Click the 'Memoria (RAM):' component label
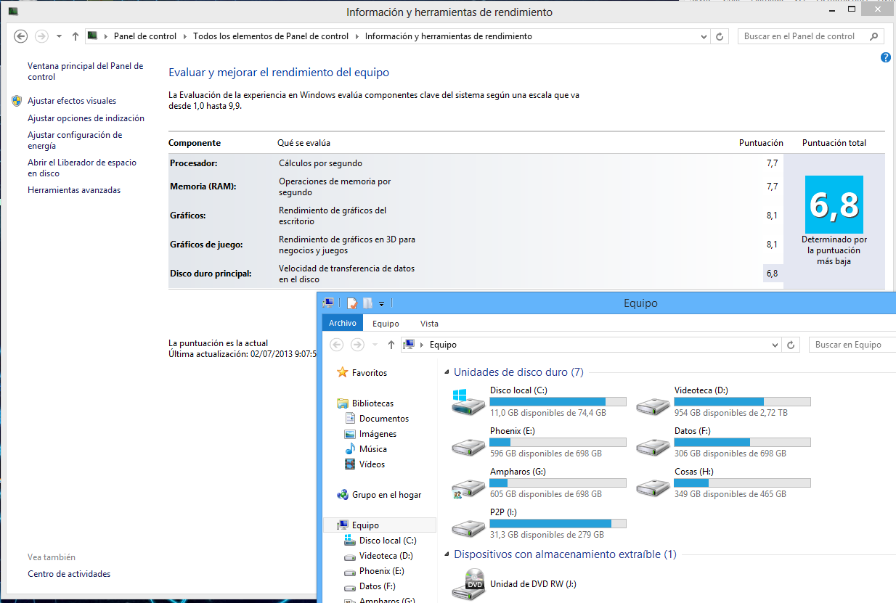 203,186
